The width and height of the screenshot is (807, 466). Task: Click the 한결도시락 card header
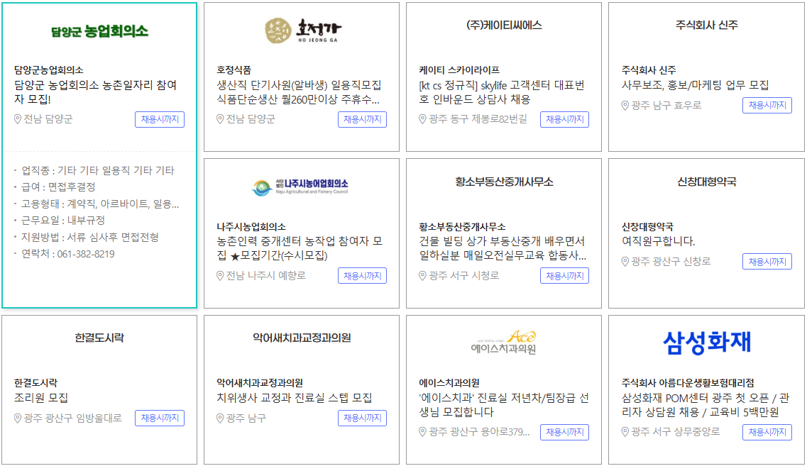99,338
